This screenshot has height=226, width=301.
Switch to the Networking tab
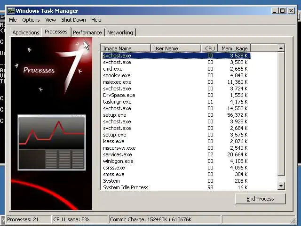[x=120, y=32]
